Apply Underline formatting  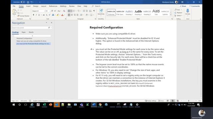(x=39, y=15)
